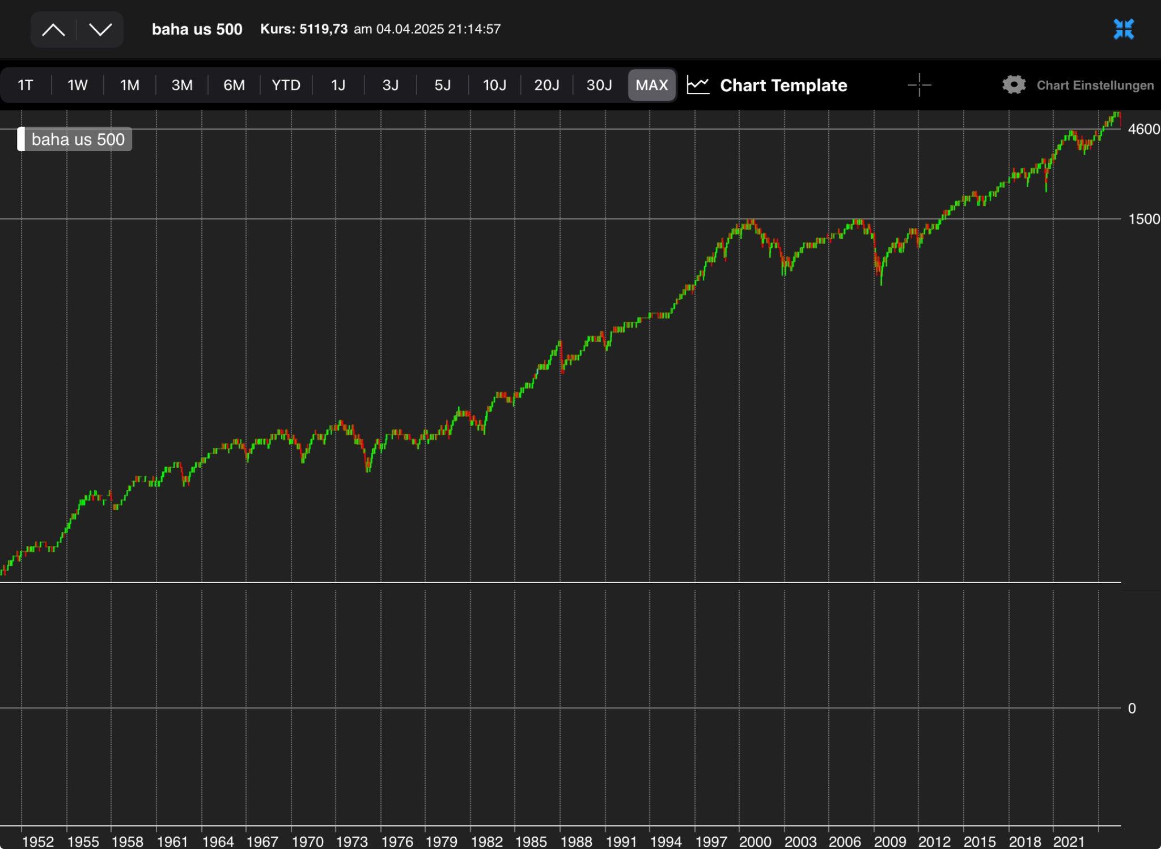1161x849 pixels.
Task: Click the line chart template icon
Action: (x=698, y=86)
